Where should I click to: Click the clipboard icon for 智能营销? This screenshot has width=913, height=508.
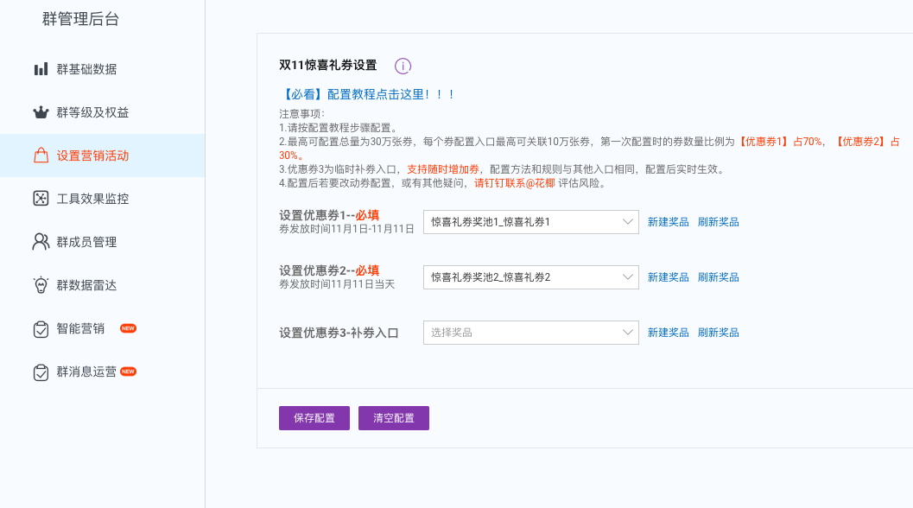click(x=41, y=328)
